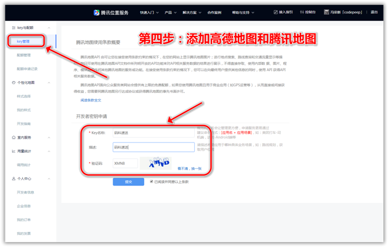Viewport: 388px width, 247px height.
Task: Click the codepeep user avatar
Action: point(327,12)
